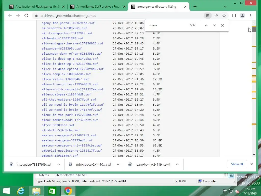This screenshot has width=261, height=196.
Task: Switch File Explorer to large icons view
Action: (x=231, y=175)
